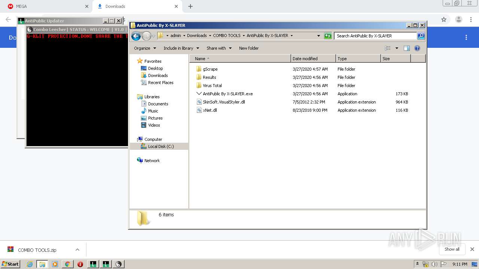Image resolution: width=479 pixels, height=269 pixels.
Task: Sort files by Name column header
Action: [x=240, y=59]
